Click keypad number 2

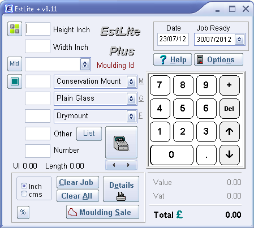pos(183,131)
